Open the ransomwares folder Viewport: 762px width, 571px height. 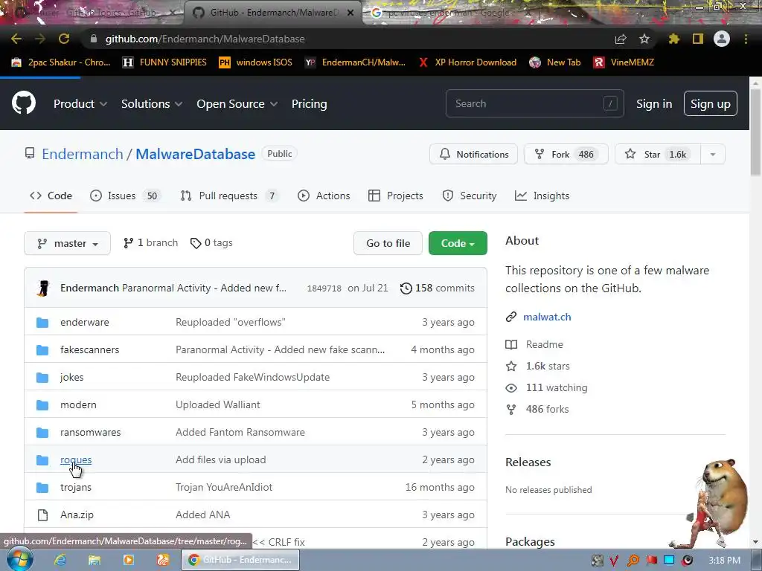pyautogui.click(x=90, y=432)
